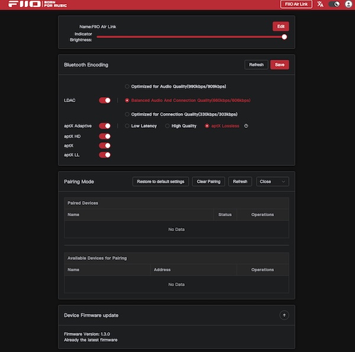
Task: Turn off aptX Adaptive encoding
Action: (105, 126)
